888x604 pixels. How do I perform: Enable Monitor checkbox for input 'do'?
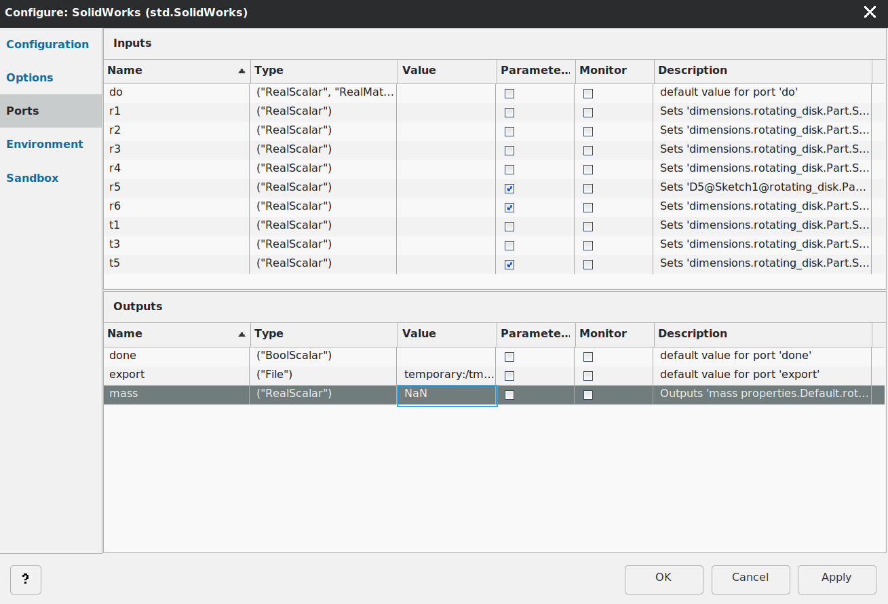click(x=588, y=94)
